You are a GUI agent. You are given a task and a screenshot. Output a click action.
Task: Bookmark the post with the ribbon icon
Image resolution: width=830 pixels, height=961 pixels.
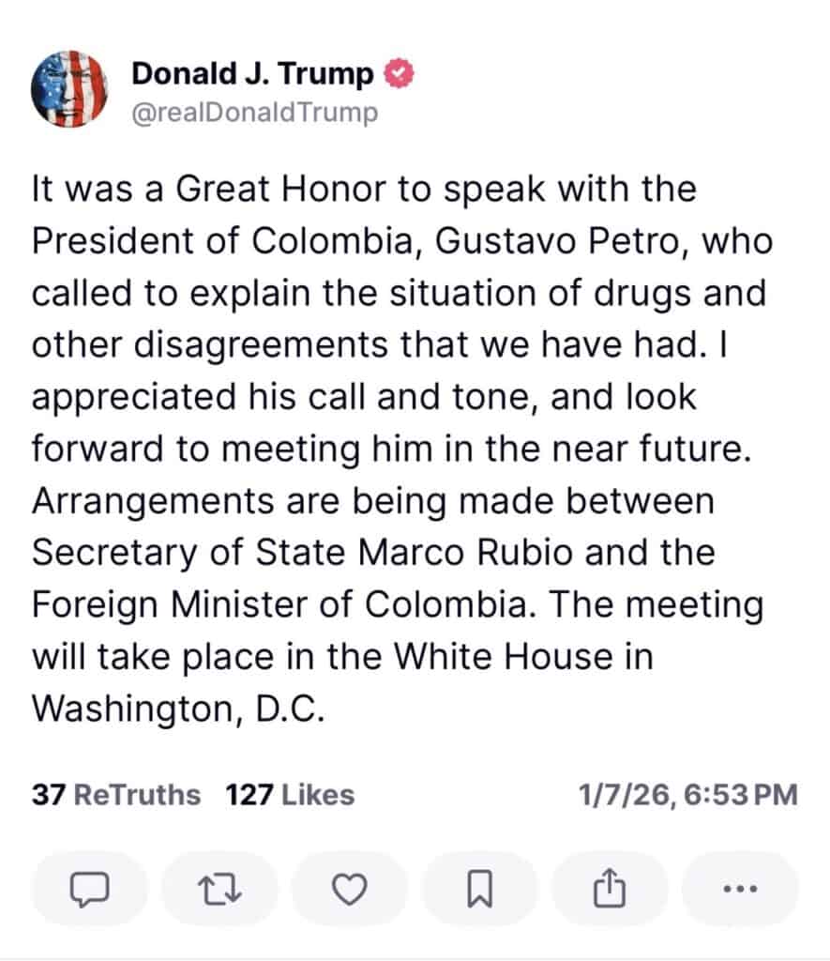[x=480, y=887]
